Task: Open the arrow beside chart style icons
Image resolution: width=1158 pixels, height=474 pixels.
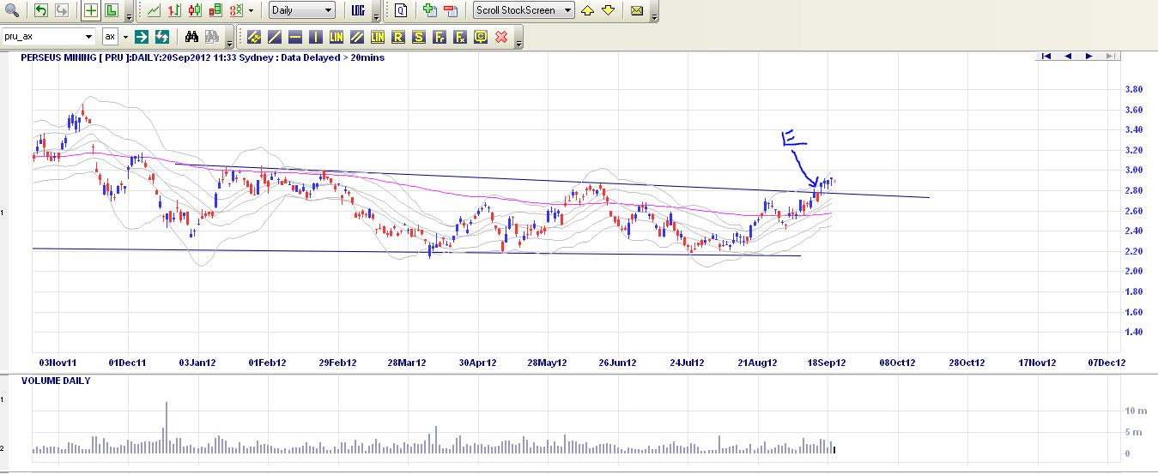Action: tap(251, 10)
